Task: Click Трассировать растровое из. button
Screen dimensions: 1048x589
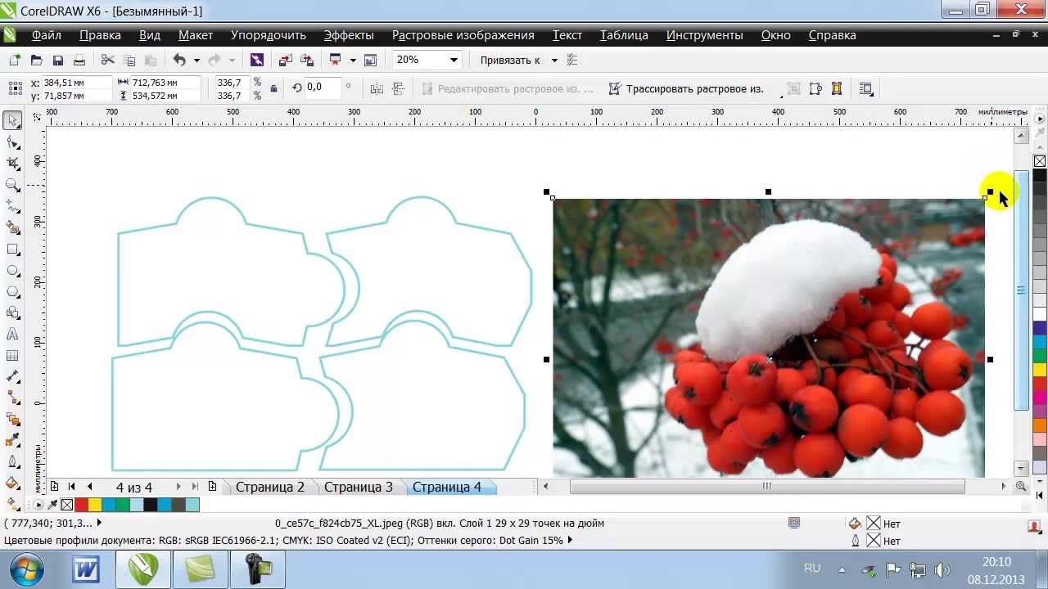Action: (x=686, y=88)
